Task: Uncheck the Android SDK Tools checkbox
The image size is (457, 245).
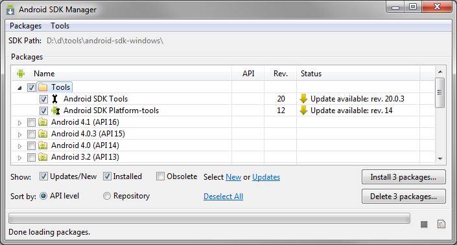Action: point(43,99)
